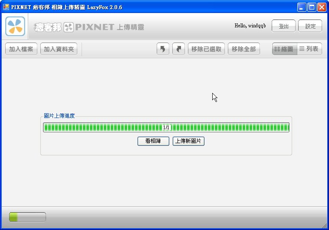
Task: Switch to 列表 list view
Action: 309,49
